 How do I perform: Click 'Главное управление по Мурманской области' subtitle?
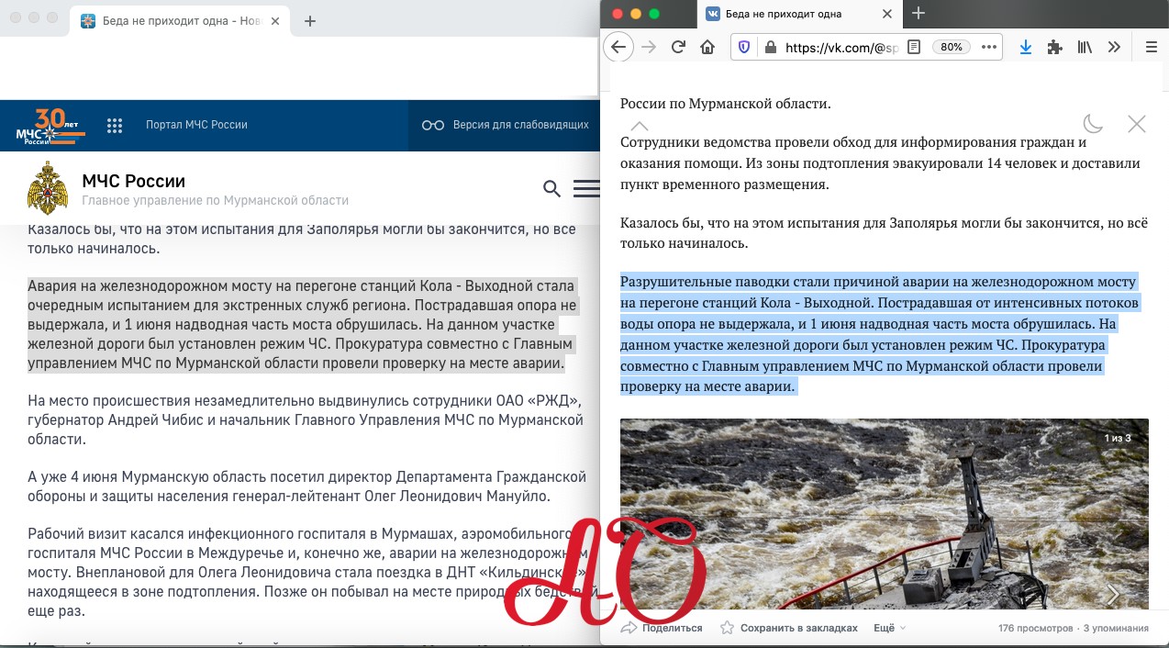click(x=216, y=200)
